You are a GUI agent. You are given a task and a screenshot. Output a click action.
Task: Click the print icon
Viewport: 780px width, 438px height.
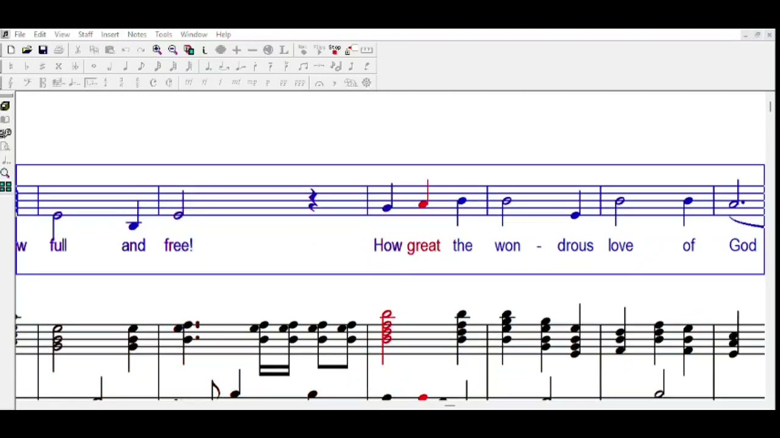[x=58, y=50]
